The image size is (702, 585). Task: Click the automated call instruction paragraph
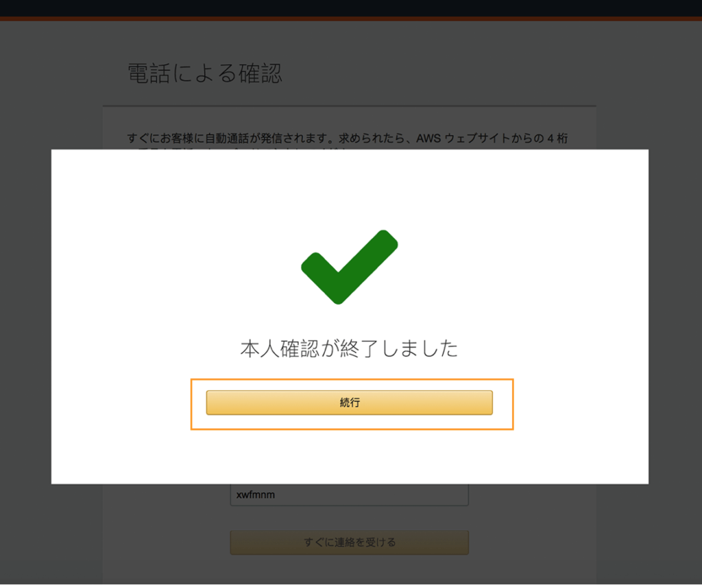[x=348, y=139]
